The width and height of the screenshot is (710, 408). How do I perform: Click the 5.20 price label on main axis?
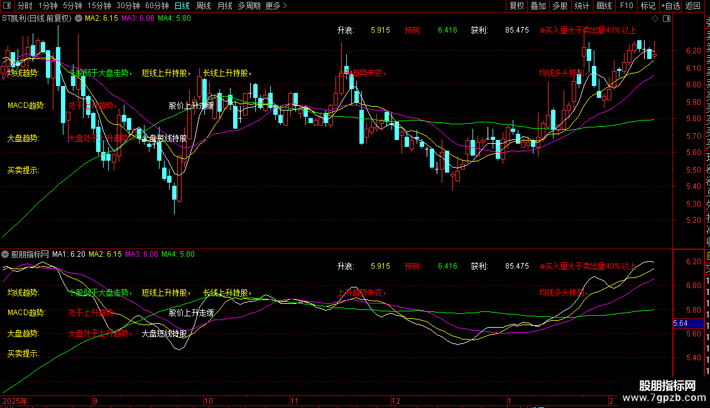pyautogui.click(x=693, y=220)
